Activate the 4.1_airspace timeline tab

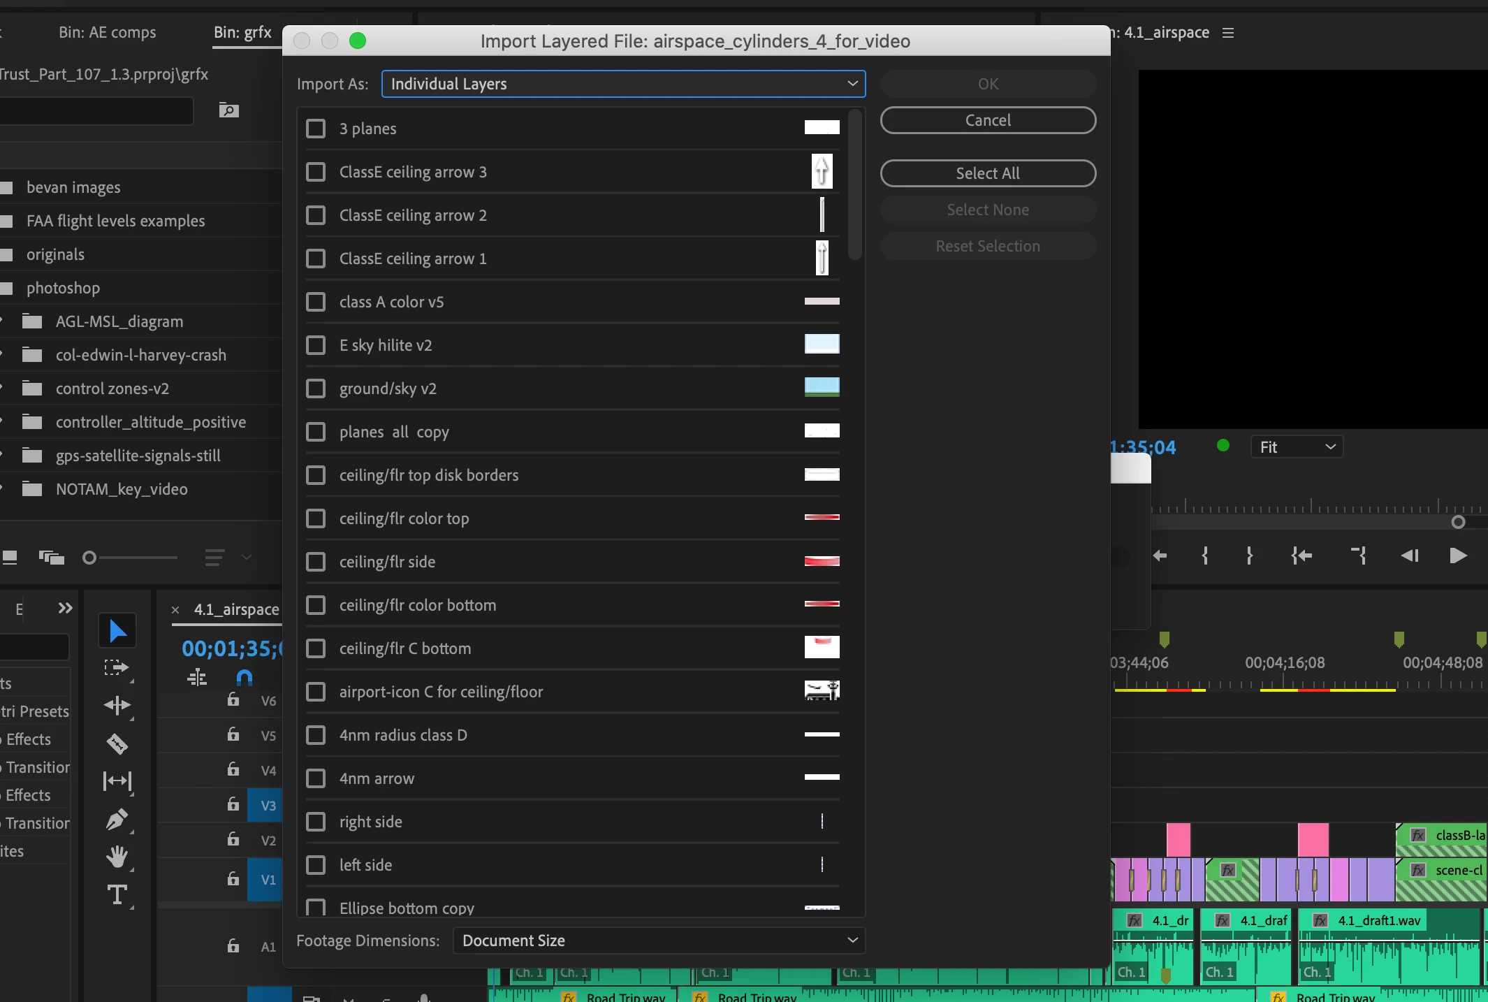click(x=236, y=609)
